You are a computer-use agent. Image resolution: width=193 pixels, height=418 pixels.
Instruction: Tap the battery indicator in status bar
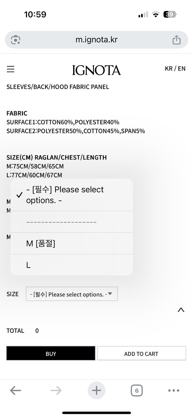point(170,14)
